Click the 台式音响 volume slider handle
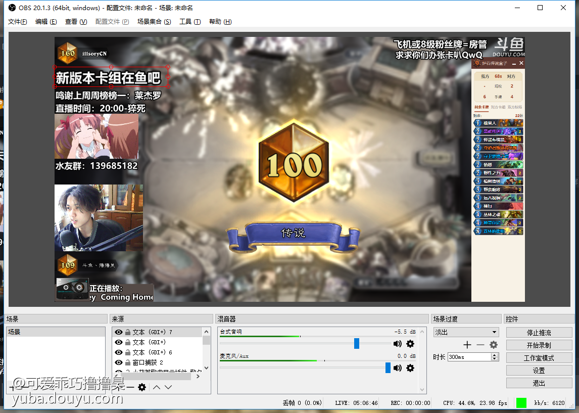The height and width of the screenshot is (413, 579). click(357, 344)
